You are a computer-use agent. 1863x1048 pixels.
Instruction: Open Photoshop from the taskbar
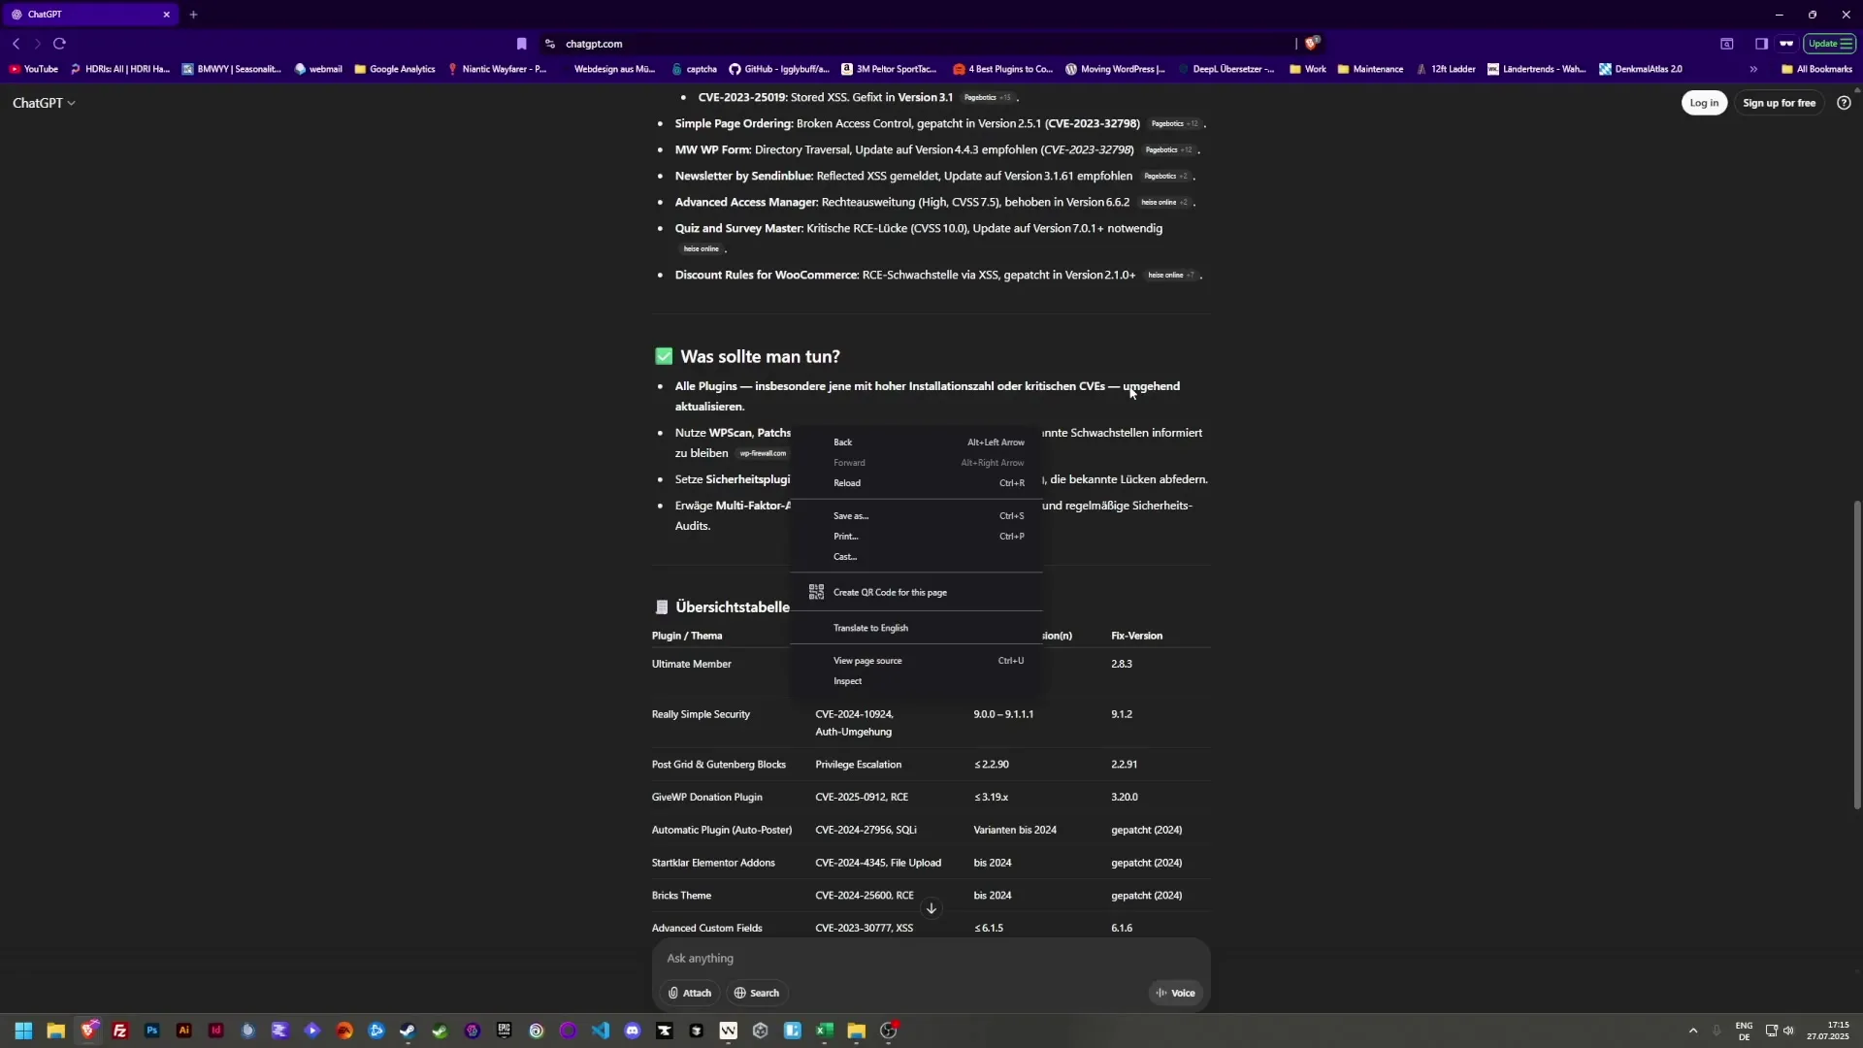151,1031
